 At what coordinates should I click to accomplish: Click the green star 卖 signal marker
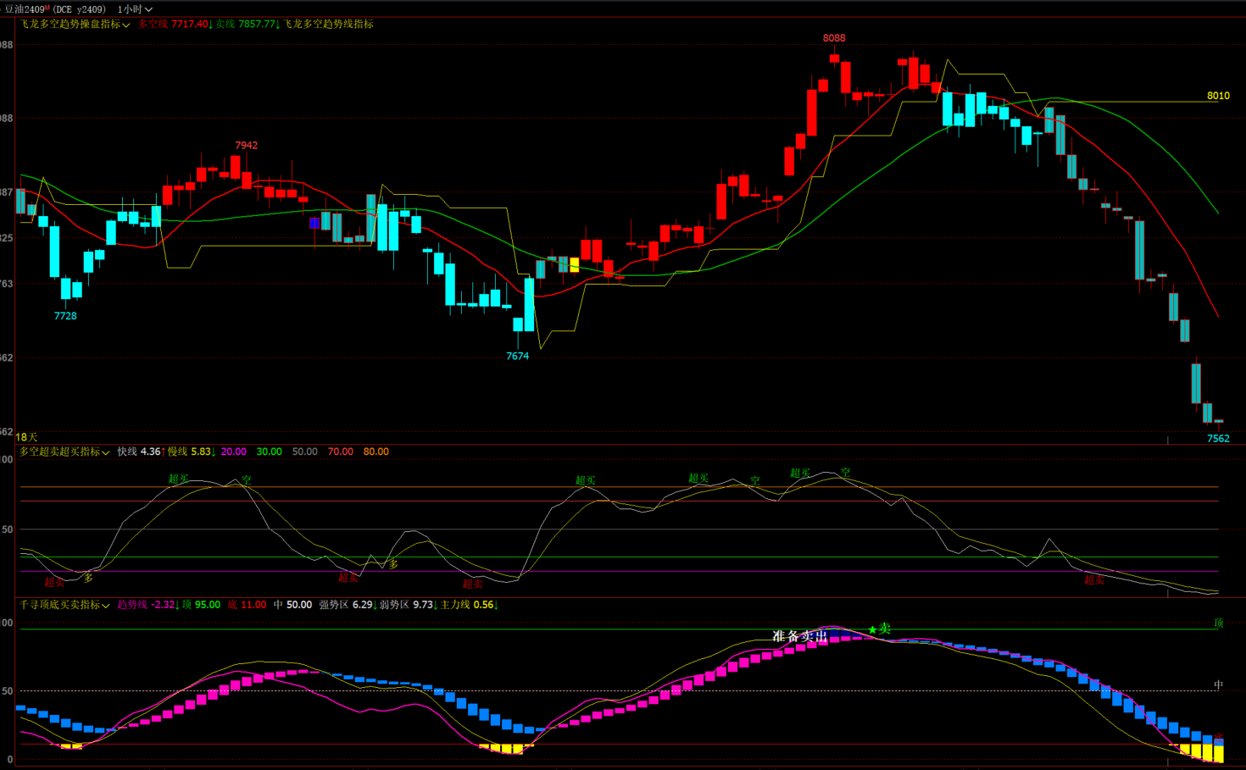click(x=879, y=629)
